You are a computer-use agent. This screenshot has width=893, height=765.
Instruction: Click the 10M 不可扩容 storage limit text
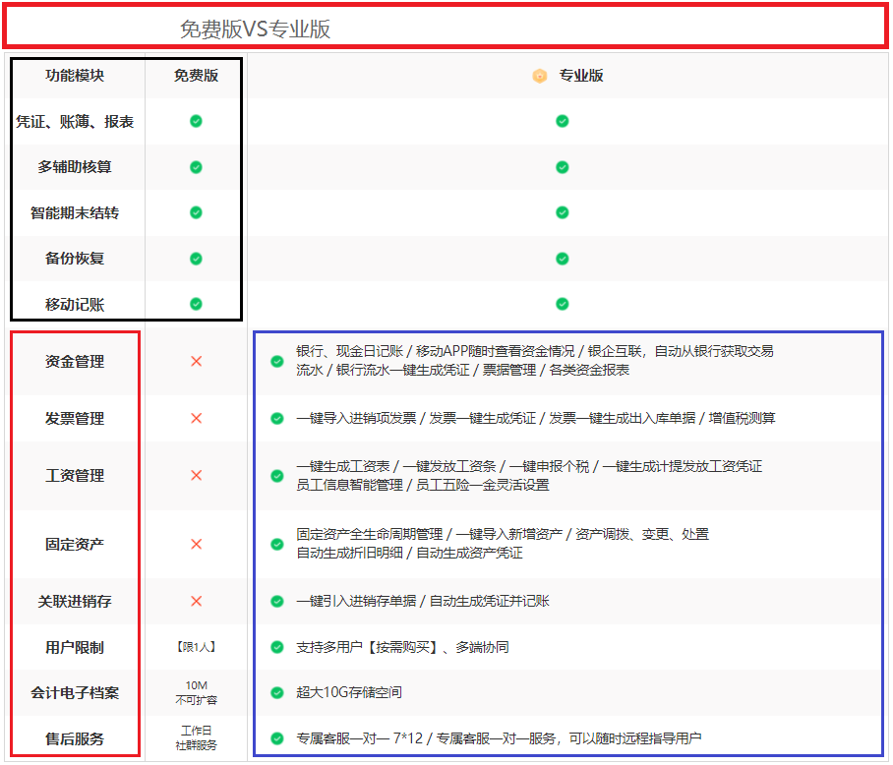[196, 692]
